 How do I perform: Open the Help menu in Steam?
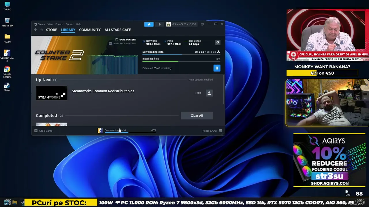(x=78, y=24)
